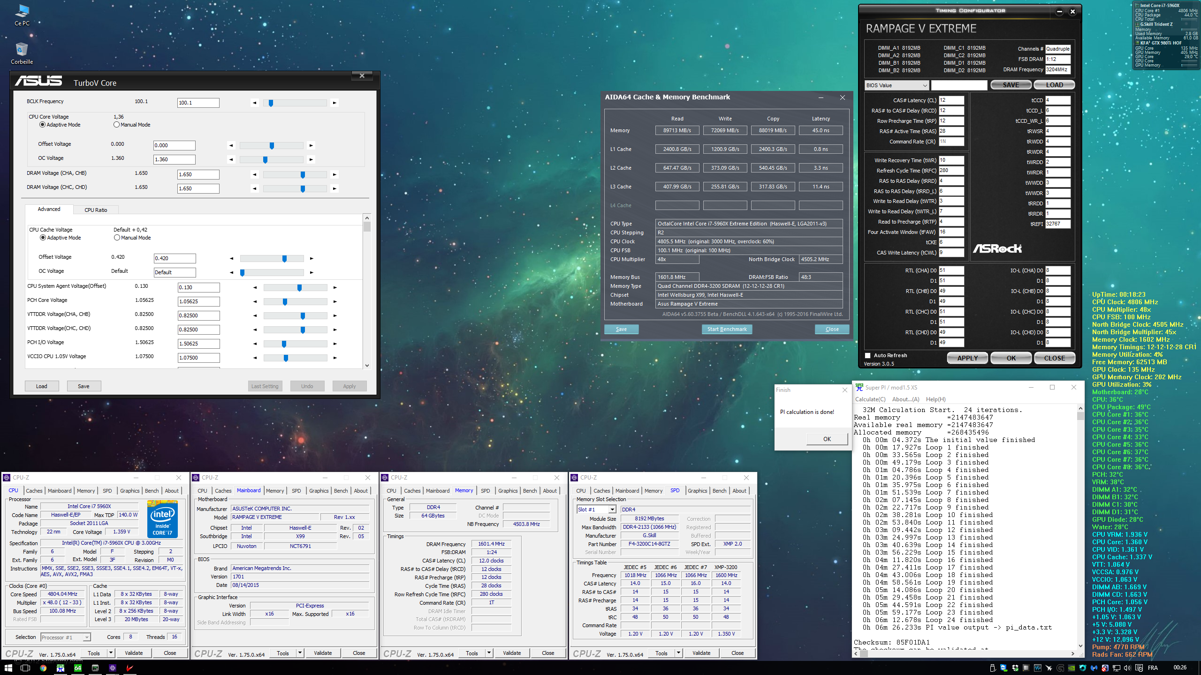Click Start Benchmark in AIDA64 window
This screenshot has width=1201, height=675.
coord(727,329)
